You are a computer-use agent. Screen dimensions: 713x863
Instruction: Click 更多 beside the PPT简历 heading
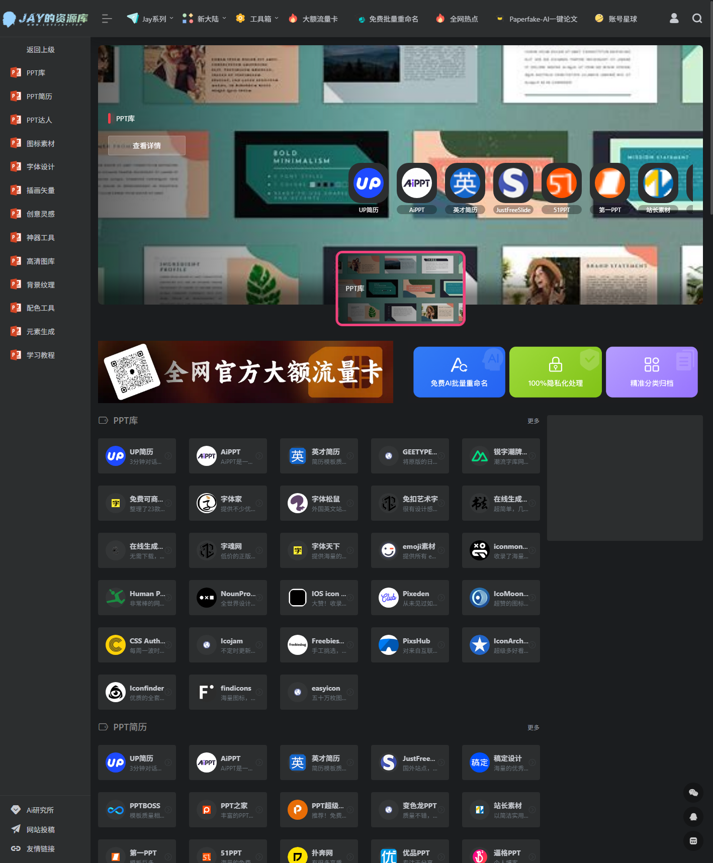[x=533, y=727]
